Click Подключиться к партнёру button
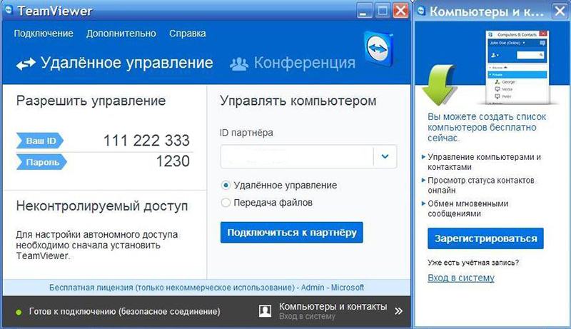571x329 pixels. click(x=292, y=232)
